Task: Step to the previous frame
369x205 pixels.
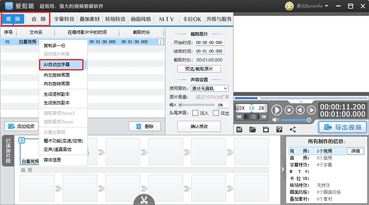Action: (x=300, y=110)
